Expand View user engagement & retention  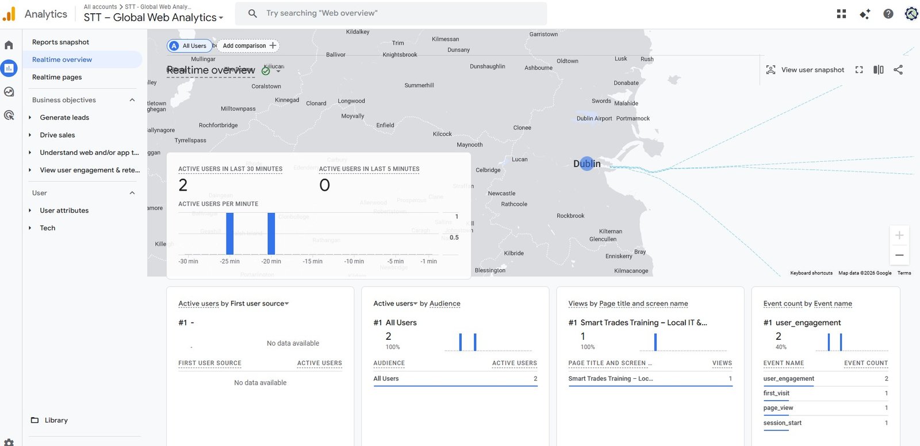(x=30, y=170)
